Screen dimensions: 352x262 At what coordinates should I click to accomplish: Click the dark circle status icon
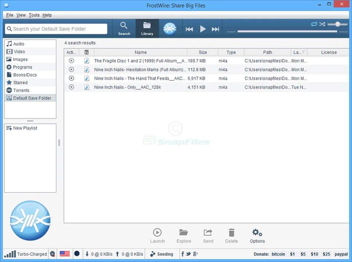77,254
